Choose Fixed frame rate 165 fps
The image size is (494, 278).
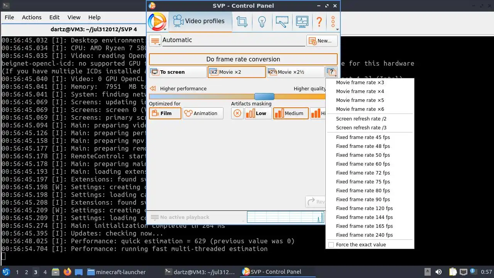click(x=370, y=226)
